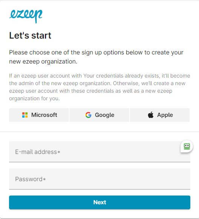This screenshot has width=199, height=219.
Task: Choose the Google sign up button
Action: tap(99, 115)
